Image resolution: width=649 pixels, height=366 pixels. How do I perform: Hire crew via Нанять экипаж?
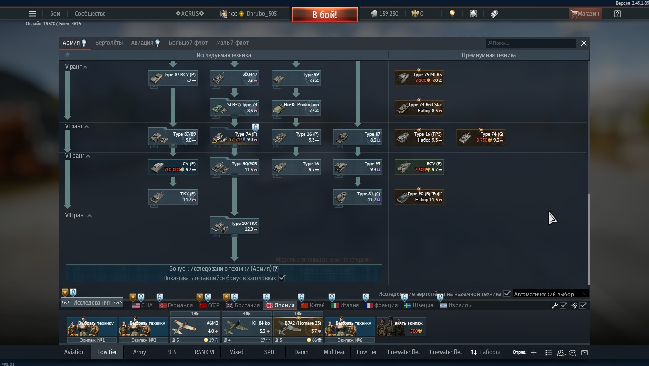401,327
